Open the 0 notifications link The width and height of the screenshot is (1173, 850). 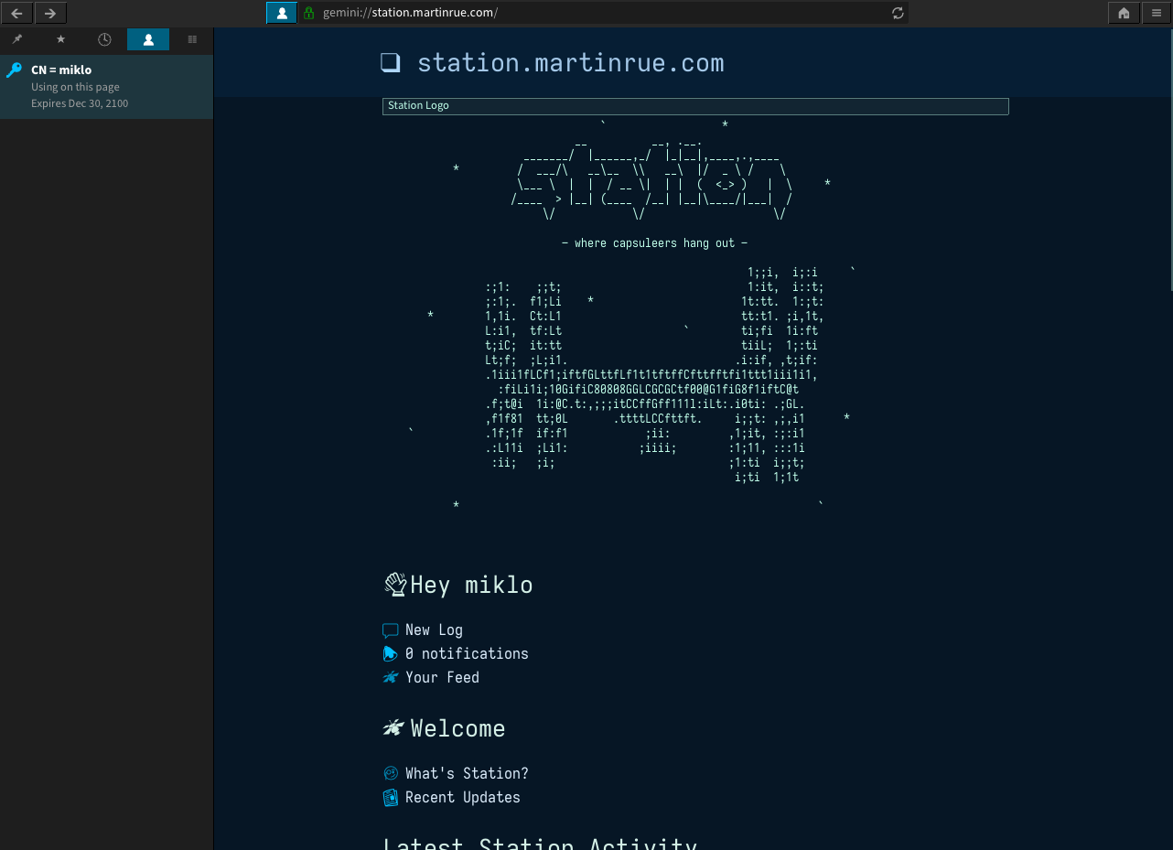pyautogui.click(x=467, y=653)
